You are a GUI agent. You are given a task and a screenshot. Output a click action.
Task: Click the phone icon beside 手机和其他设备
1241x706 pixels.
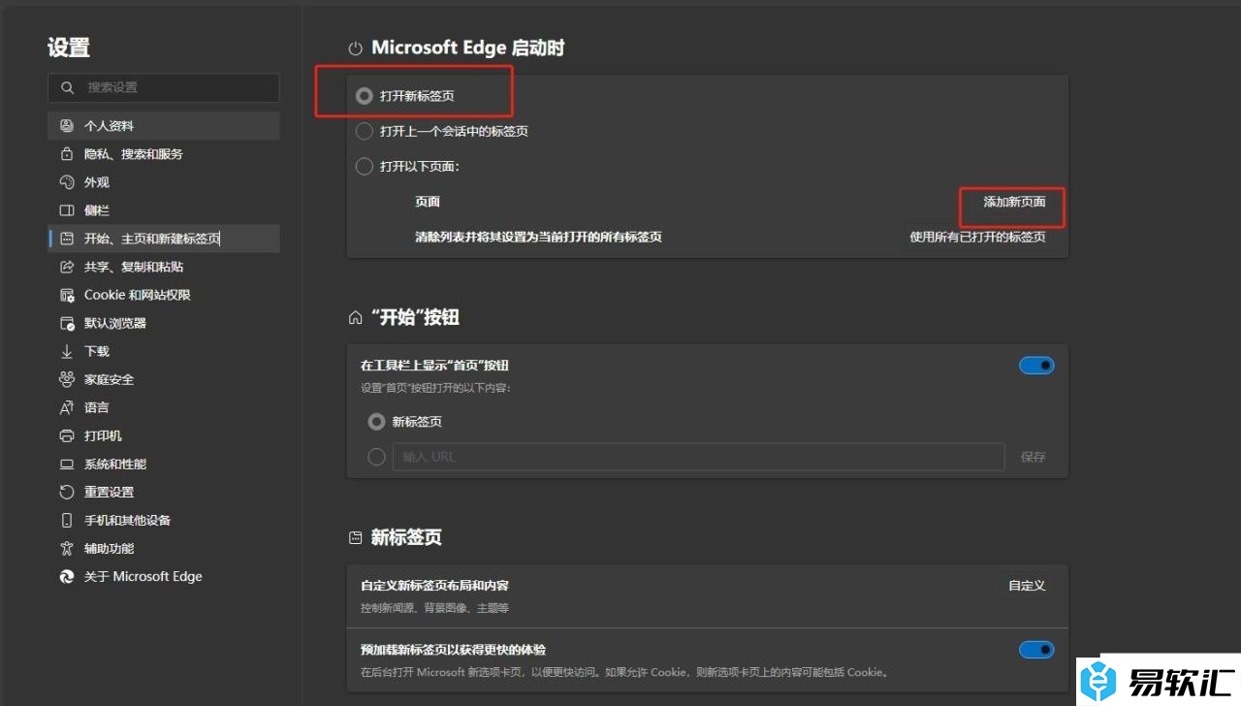tap(67, 520)
